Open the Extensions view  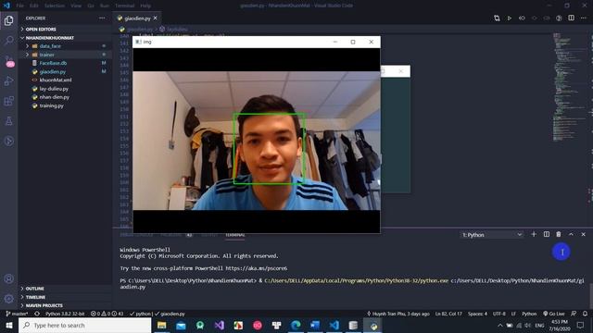coord(8,101)
